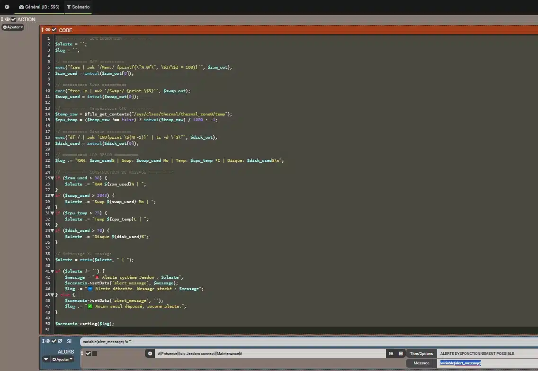
Task: Click the ACTION block title
Action: tap(27, 19)
